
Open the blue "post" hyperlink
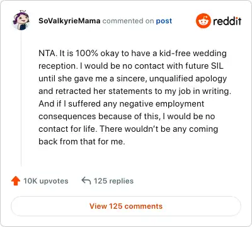pos(164,21)
